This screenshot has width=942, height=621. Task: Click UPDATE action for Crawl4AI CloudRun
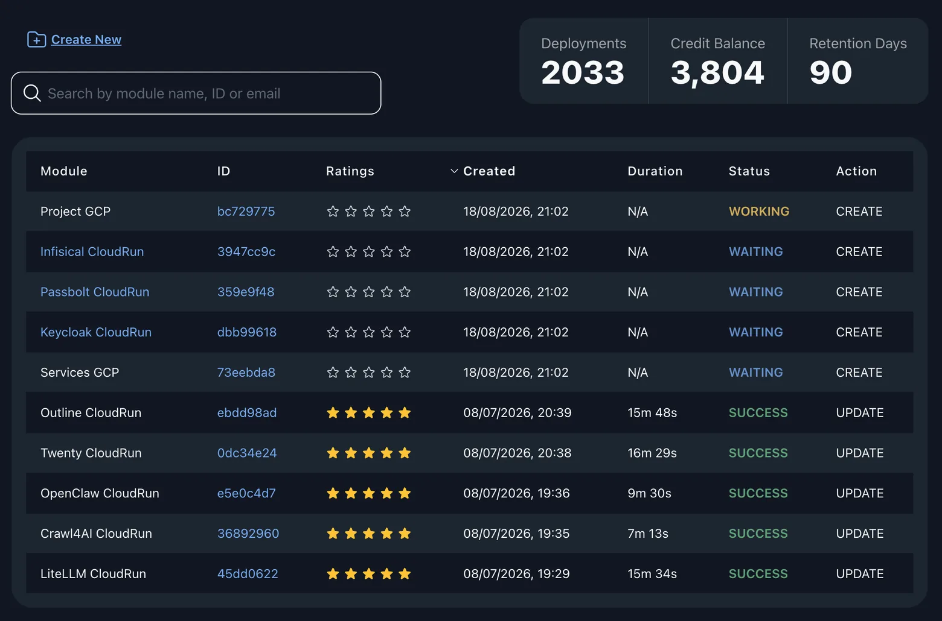point(860,534)
